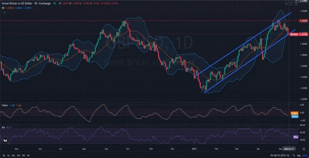The width and height of the screenshot is (309, 158).
Task: Click the BB lower value 1.31769
Action: pos(27,8)
